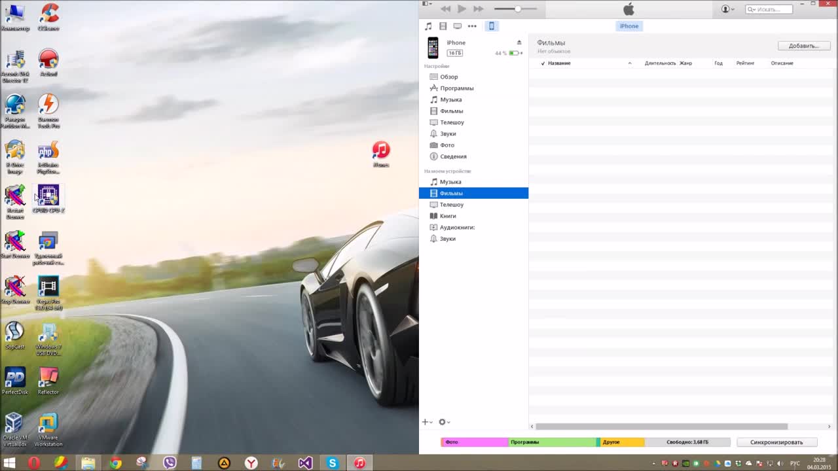Open Viber from the taskbar

(x=170, y=463)
